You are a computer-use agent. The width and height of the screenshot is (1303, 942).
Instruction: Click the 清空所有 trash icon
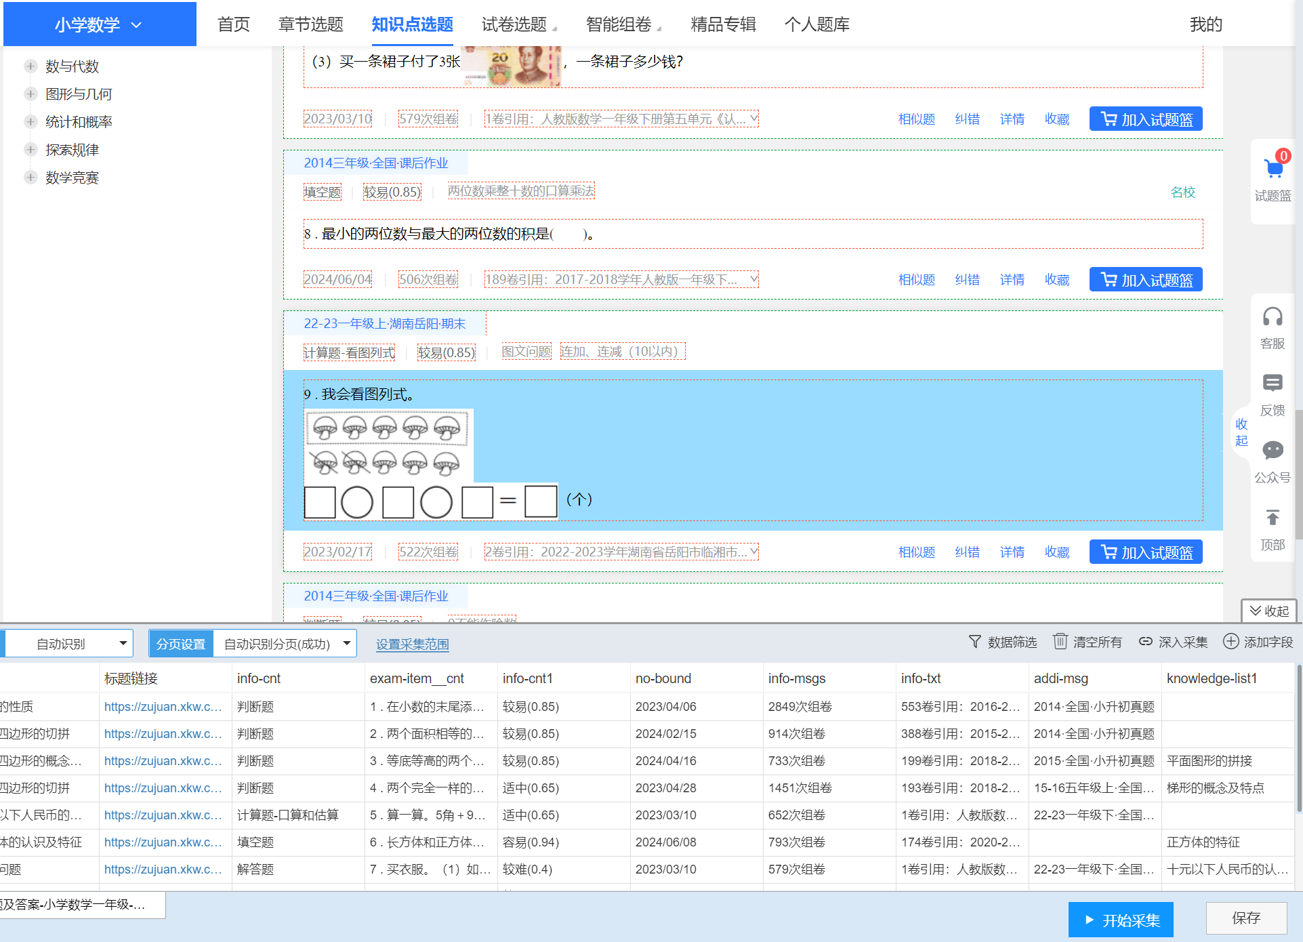tap(1060, 641)
